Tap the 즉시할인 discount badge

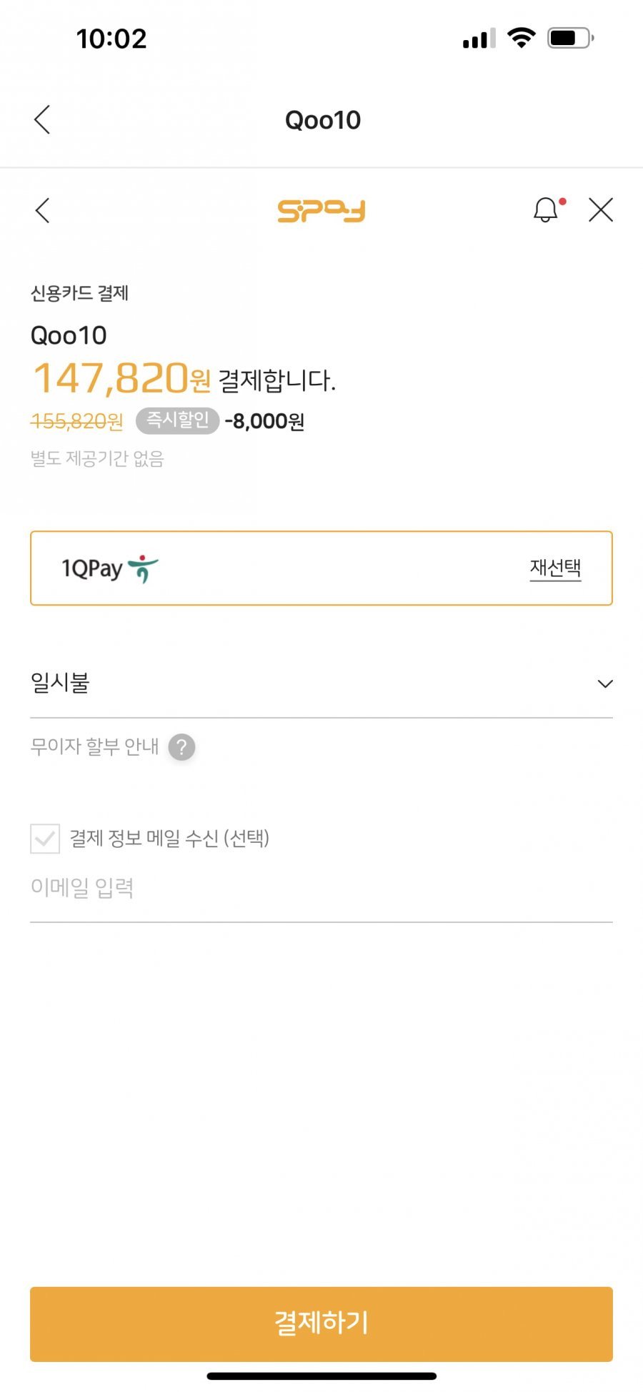coord(177,420)
